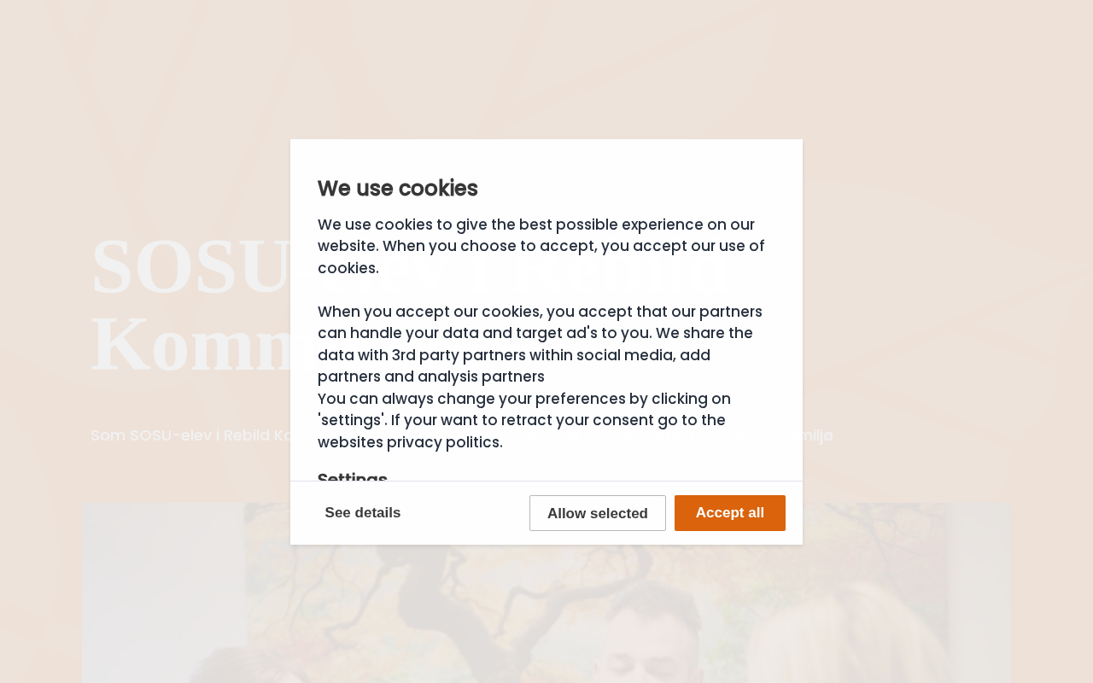Click the orange Accept all button
1093x683 pixels.
click(729, 513)
